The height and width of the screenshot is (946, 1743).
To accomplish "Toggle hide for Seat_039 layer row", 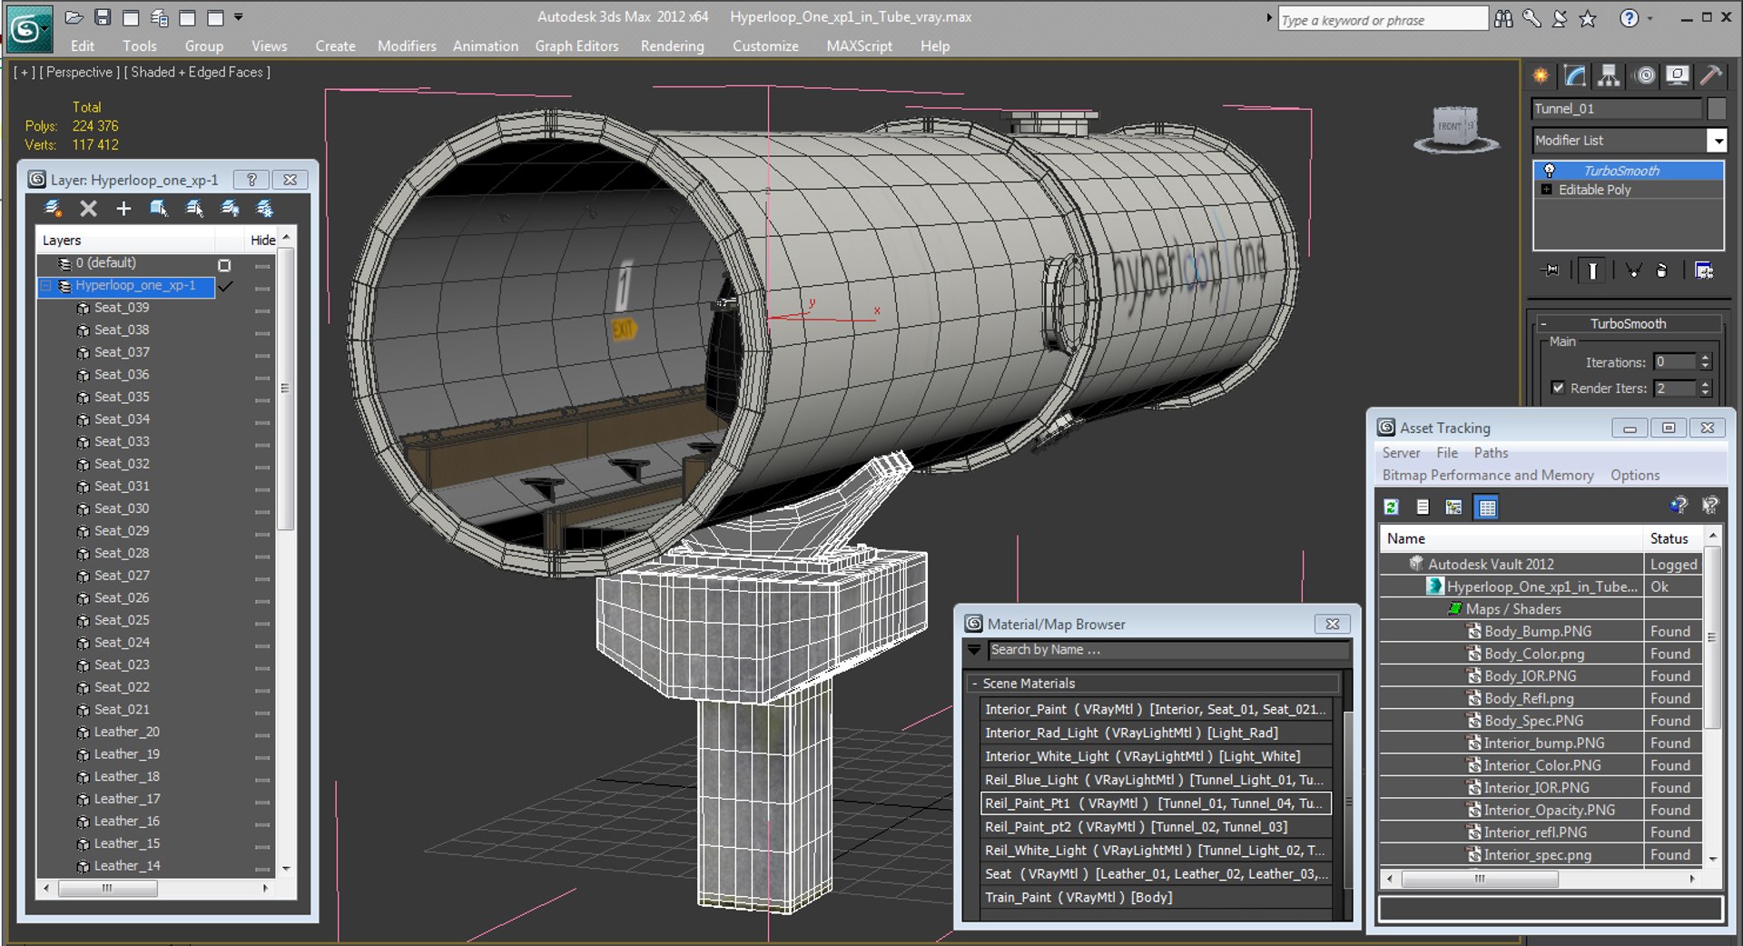I will pyautogui.click(x=262, y=310).
